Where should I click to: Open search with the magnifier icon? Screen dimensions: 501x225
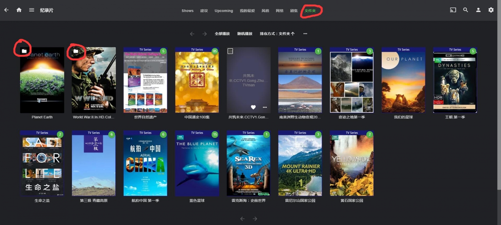(466, 10)
